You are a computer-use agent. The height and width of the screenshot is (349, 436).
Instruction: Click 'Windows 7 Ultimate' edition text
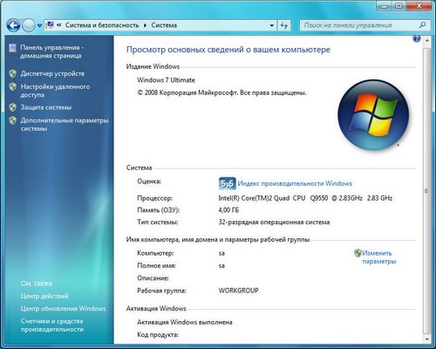coord(166,80)
